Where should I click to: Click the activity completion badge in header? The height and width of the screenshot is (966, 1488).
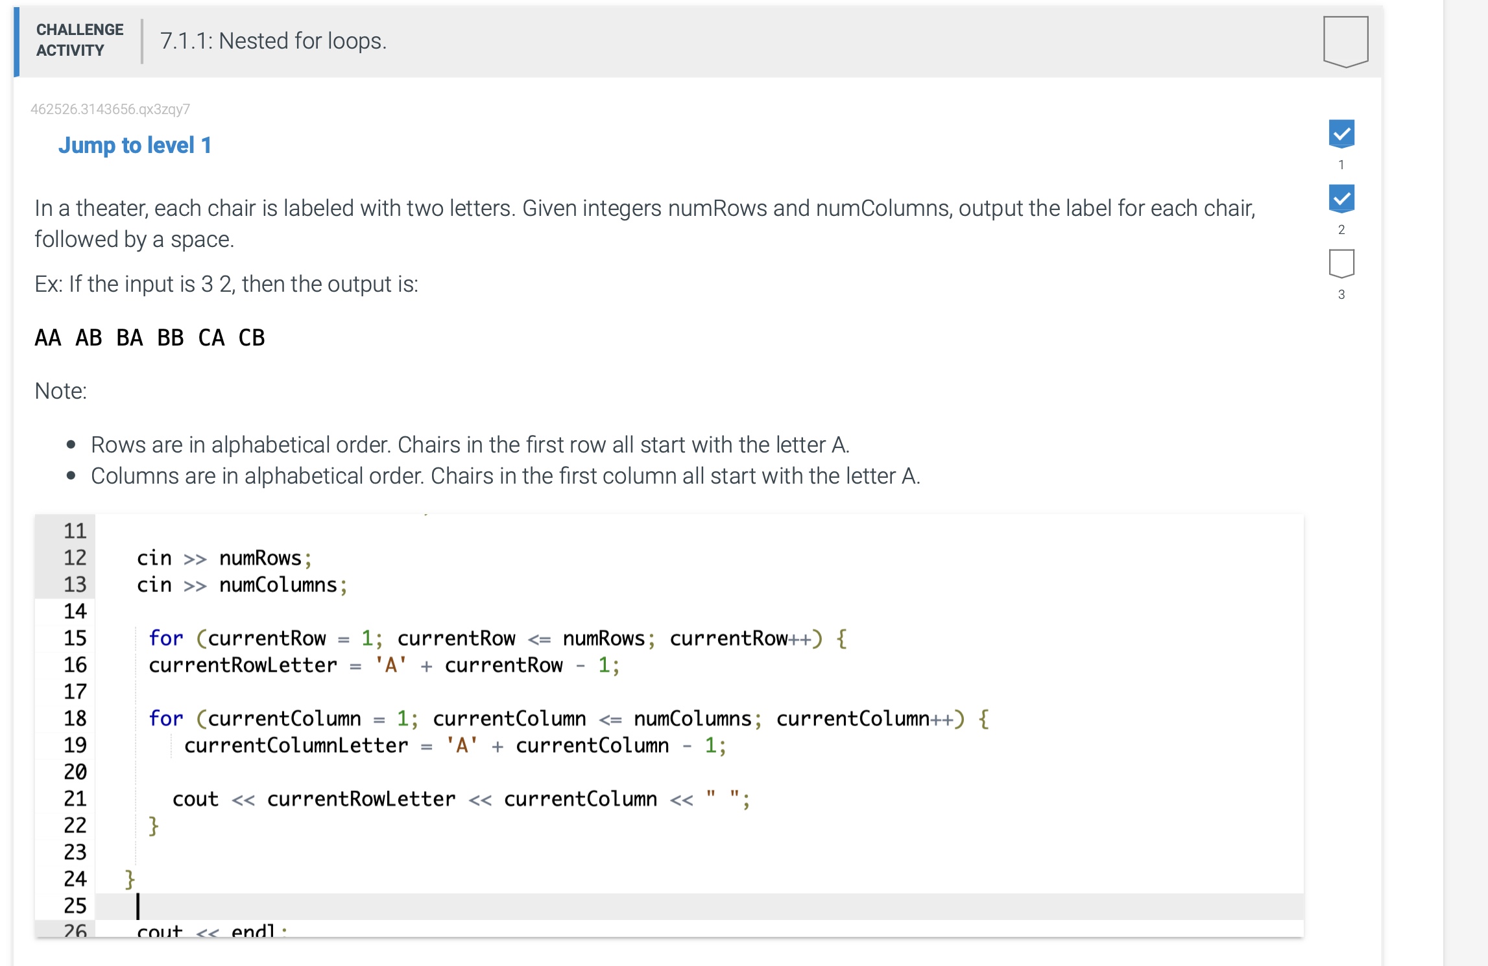[1345, 41]
